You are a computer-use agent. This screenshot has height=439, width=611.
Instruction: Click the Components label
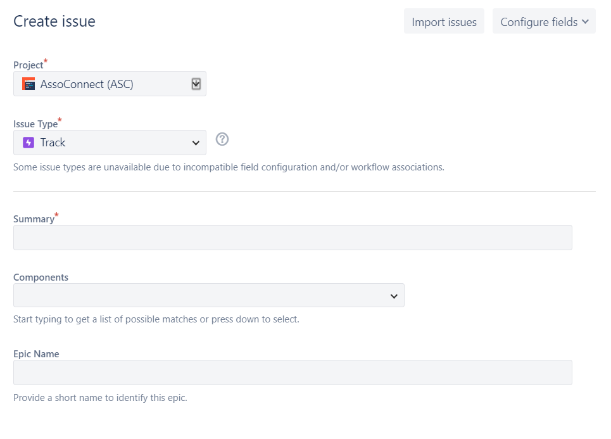point(41,277)
